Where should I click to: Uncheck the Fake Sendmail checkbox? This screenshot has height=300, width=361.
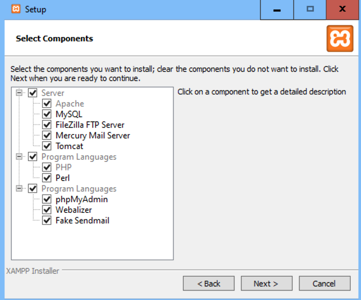point(47,220)
